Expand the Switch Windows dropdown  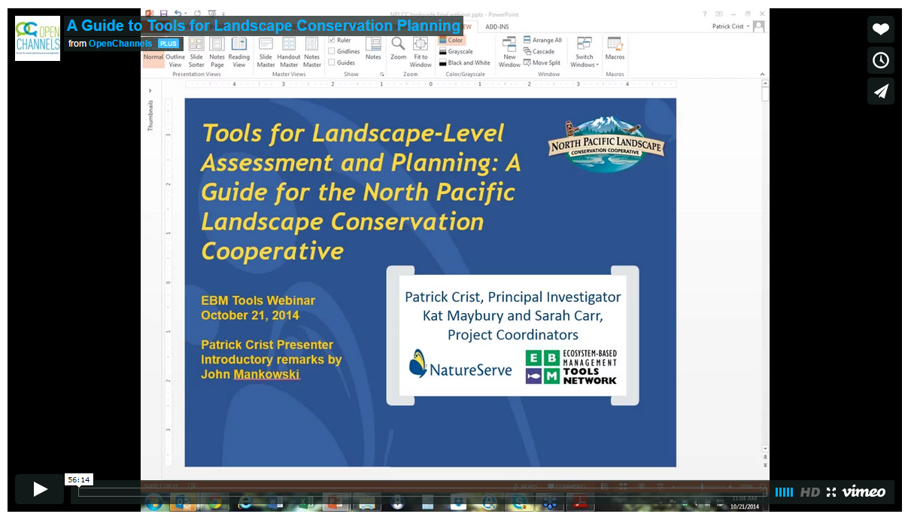pyautogui.click(x=585, y=51)
